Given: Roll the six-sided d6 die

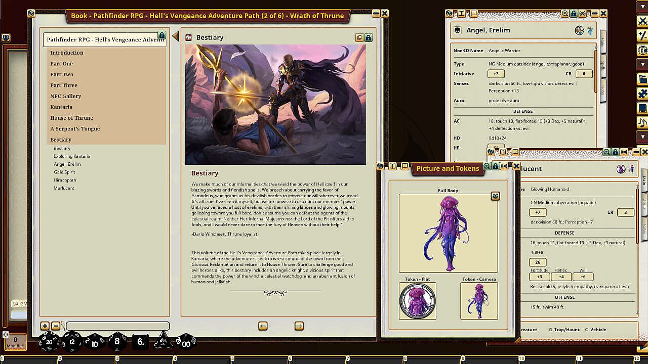Looking at the screenshot, I should point(141,342).
